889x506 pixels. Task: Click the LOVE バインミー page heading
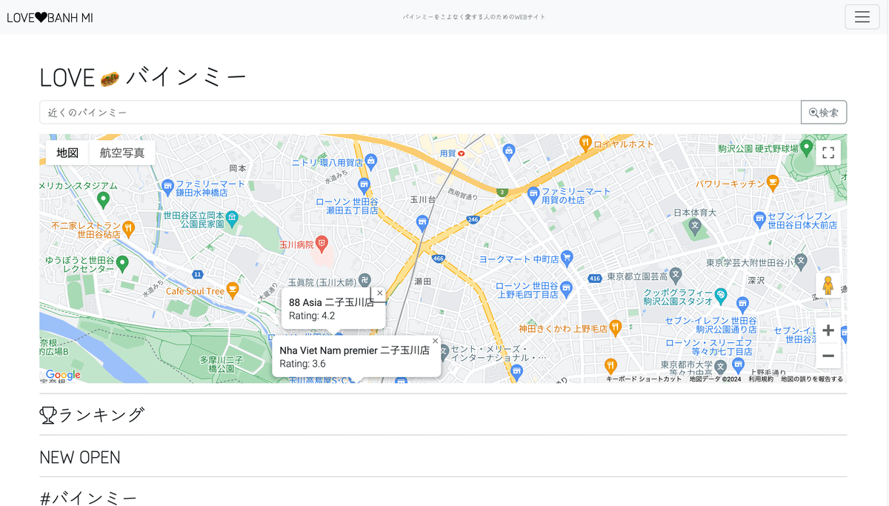[x=143, y=77]
